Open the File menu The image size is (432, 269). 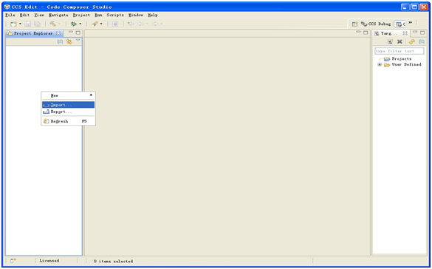pos(10,15)
